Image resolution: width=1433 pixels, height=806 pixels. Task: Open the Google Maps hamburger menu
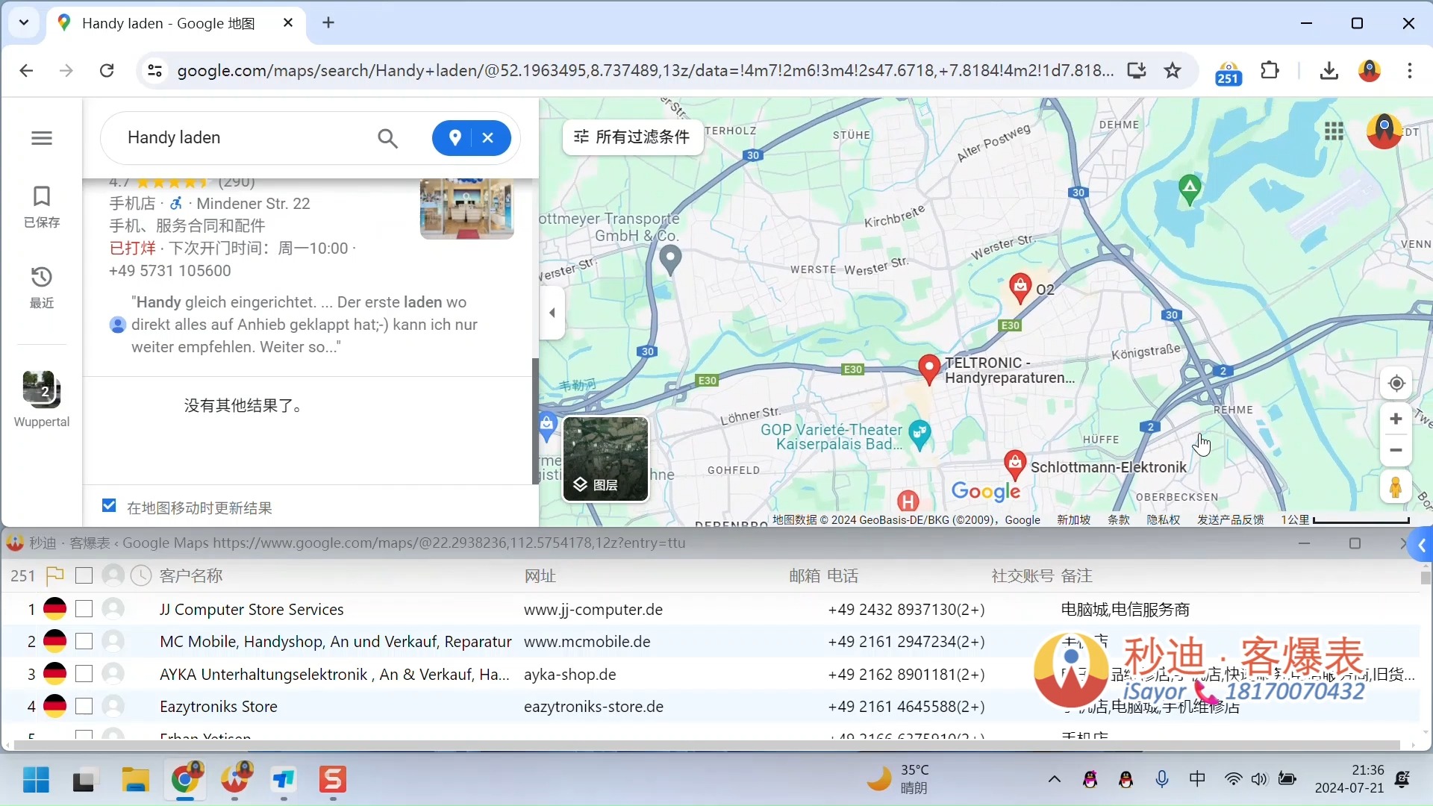click(x=42, y=138)
